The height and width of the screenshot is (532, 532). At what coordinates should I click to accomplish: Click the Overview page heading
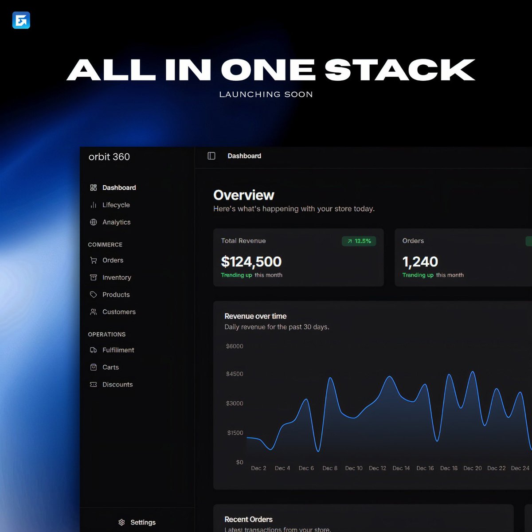tap(244, 195)
